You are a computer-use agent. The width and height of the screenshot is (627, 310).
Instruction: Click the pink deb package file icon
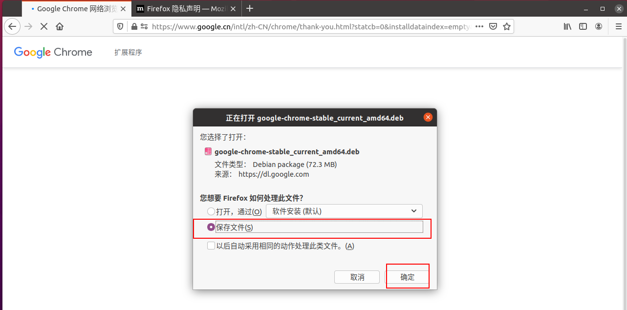[x=208, y=151]
